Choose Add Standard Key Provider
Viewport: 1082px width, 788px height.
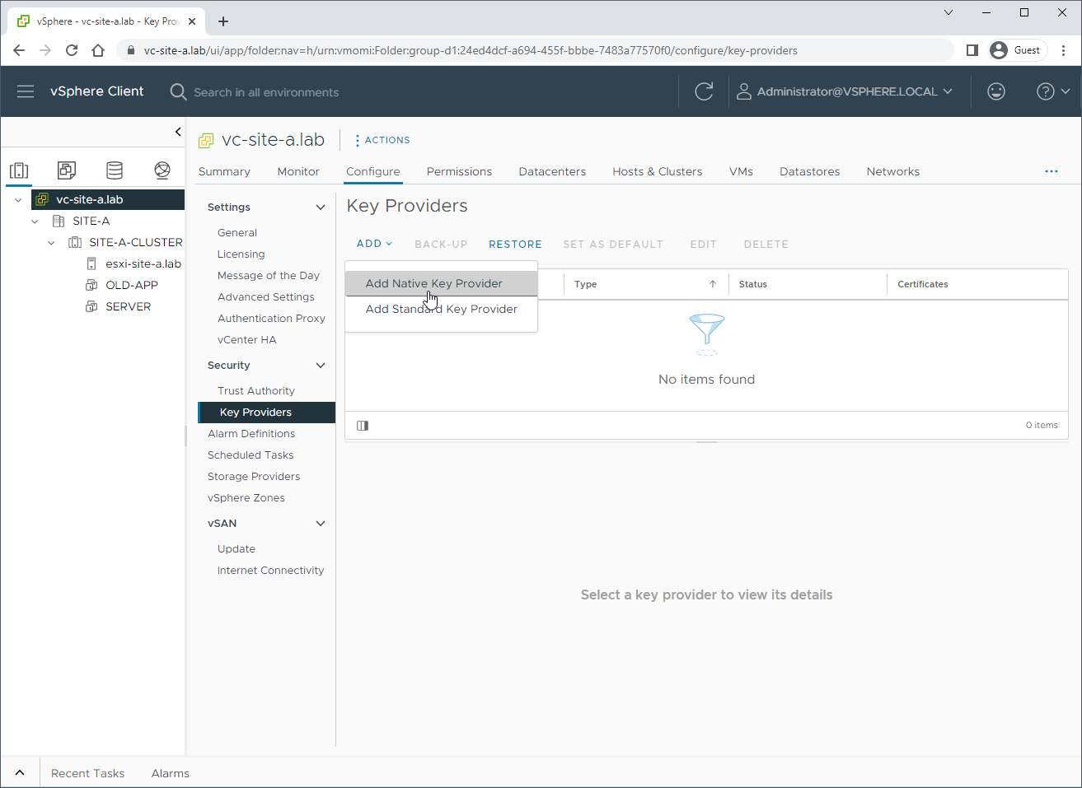[x=441, y=309]
